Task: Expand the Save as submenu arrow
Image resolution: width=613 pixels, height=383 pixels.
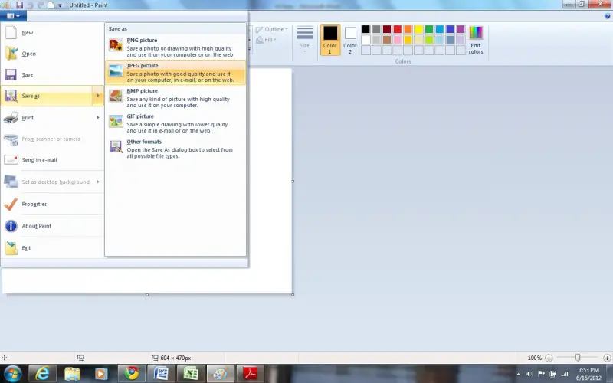Action: (x=98, y=95)
